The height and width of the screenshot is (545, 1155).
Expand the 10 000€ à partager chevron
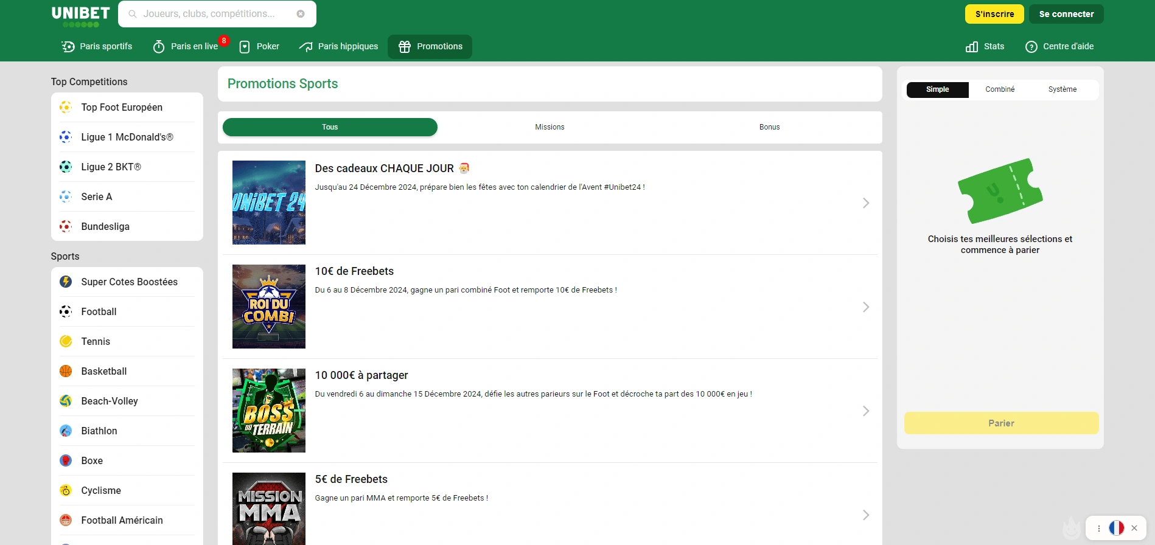(x=865, y=411)
